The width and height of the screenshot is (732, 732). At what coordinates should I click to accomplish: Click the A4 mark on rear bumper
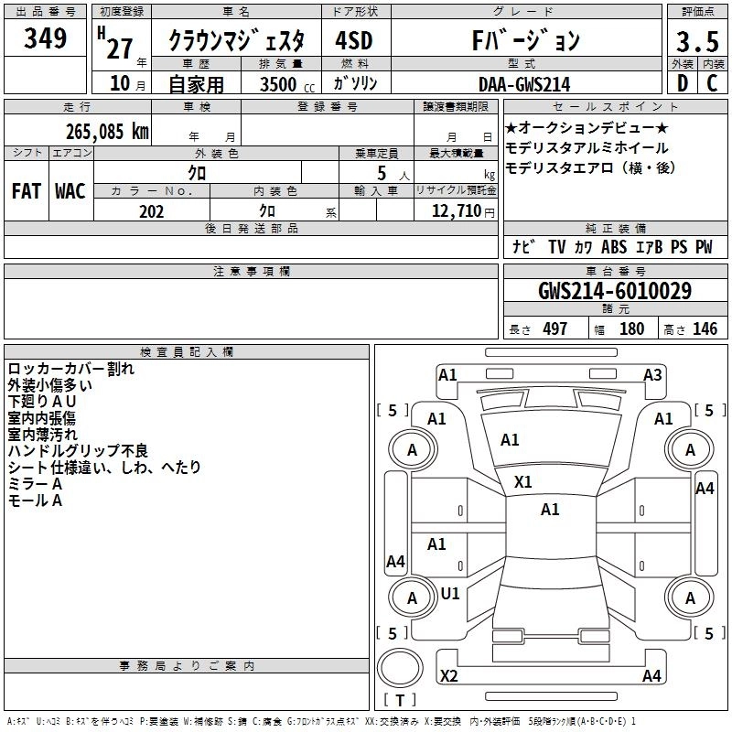coord(651,675)
